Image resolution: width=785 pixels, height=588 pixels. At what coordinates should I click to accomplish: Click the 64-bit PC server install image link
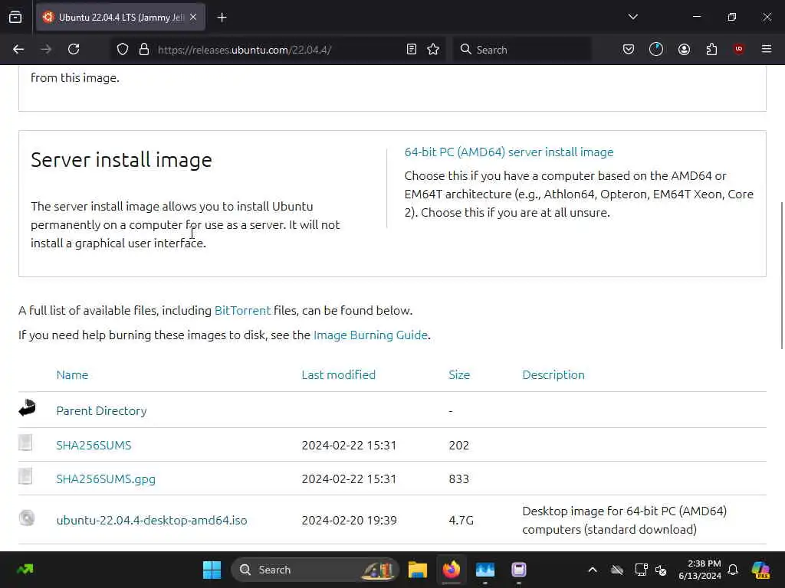pos(509,152)
